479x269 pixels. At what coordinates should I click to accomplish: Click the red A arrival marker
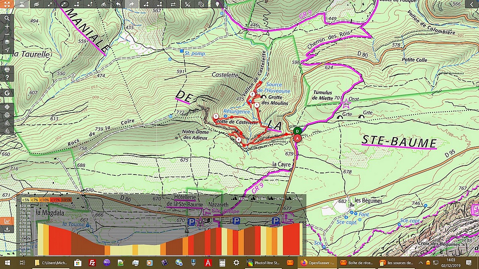[x=297, y=138]
